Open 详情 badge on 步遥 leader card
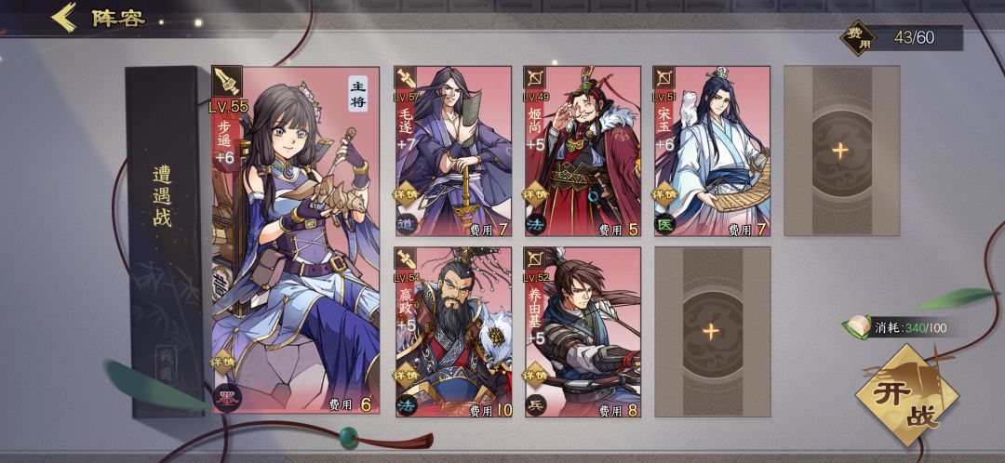The image size is (1005, 463). coord(223,362)
